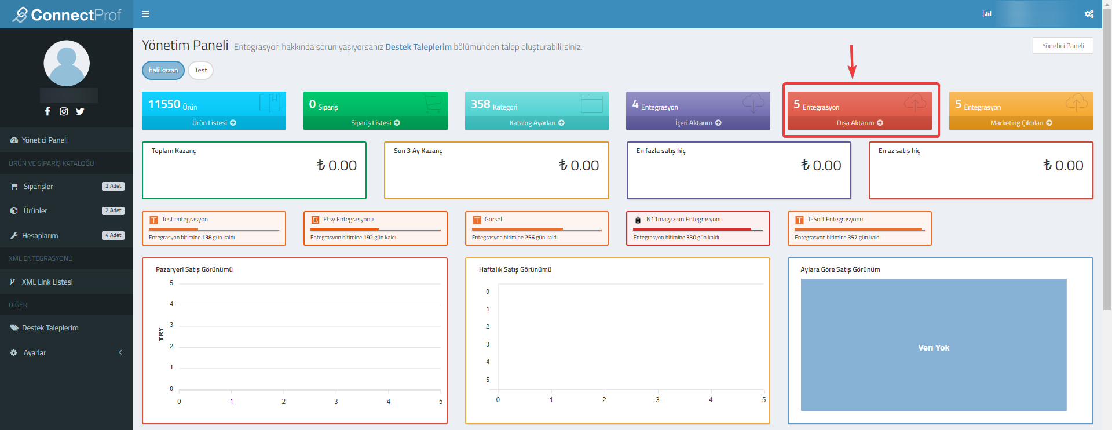Click the Test entegrasyon progress bar
Viewport: 1112px width, 430px height.
(214, 229)
